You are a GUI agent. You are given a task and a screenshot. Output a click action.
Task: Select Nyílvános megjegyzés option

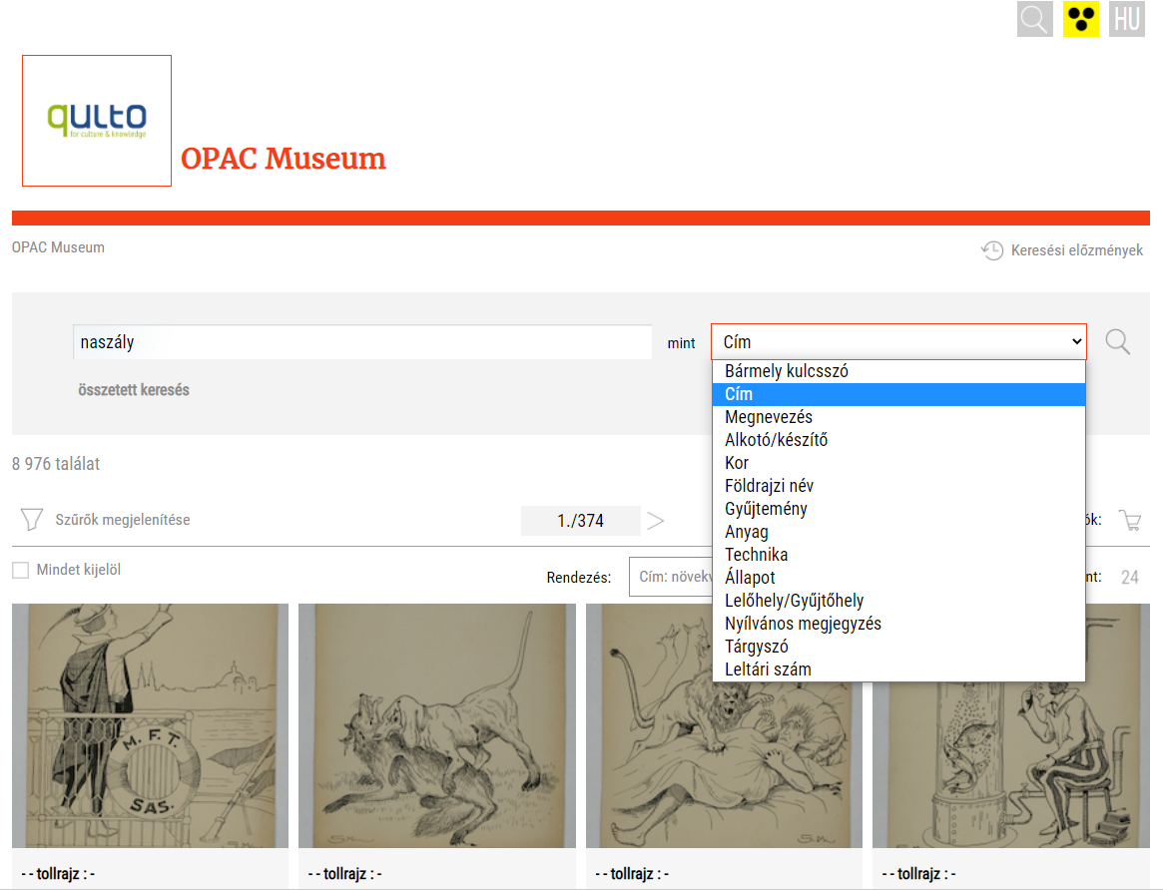click(x=898, y=624)
